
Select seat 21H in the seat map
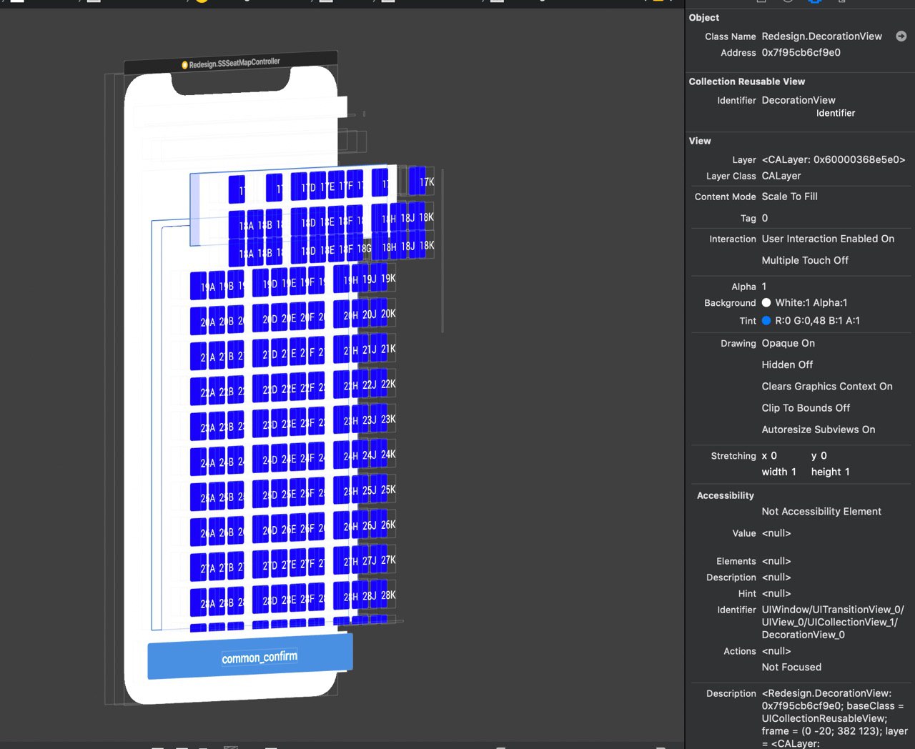point(351,351)
